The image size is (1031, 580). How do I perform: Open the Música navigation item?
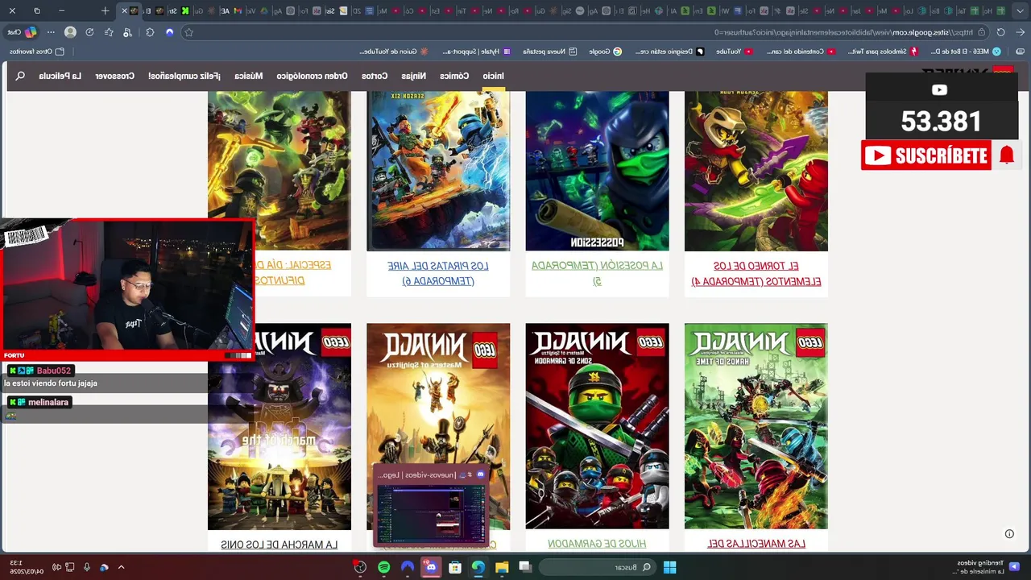coord(249,76)
